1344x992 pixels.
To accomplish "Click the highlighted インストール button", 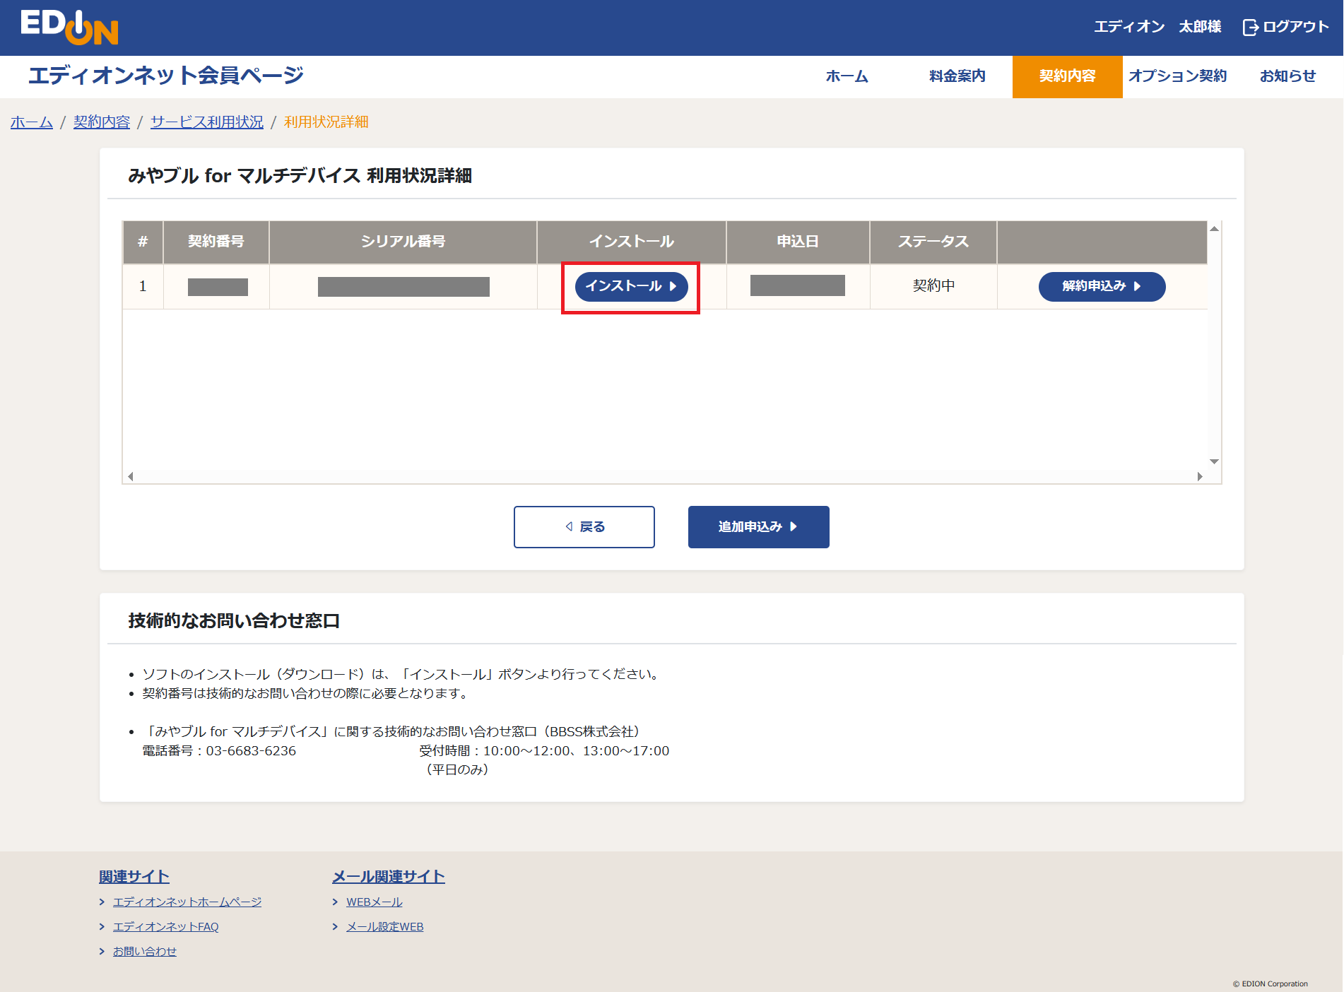I will (630, 287).
